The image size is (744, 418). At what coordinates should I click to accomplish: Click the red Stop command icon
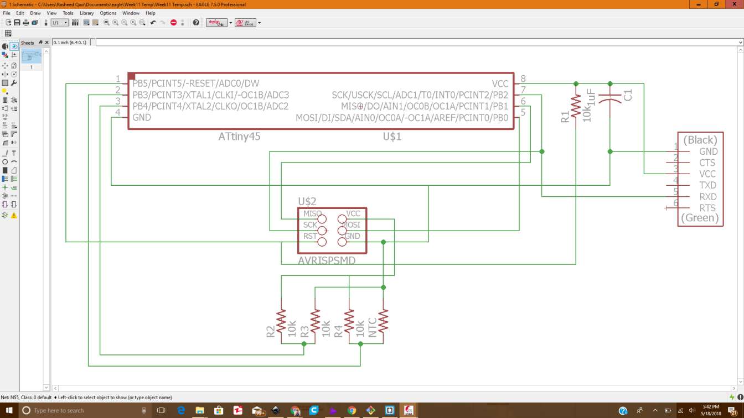pyautogui.click(x=173, y=23)
